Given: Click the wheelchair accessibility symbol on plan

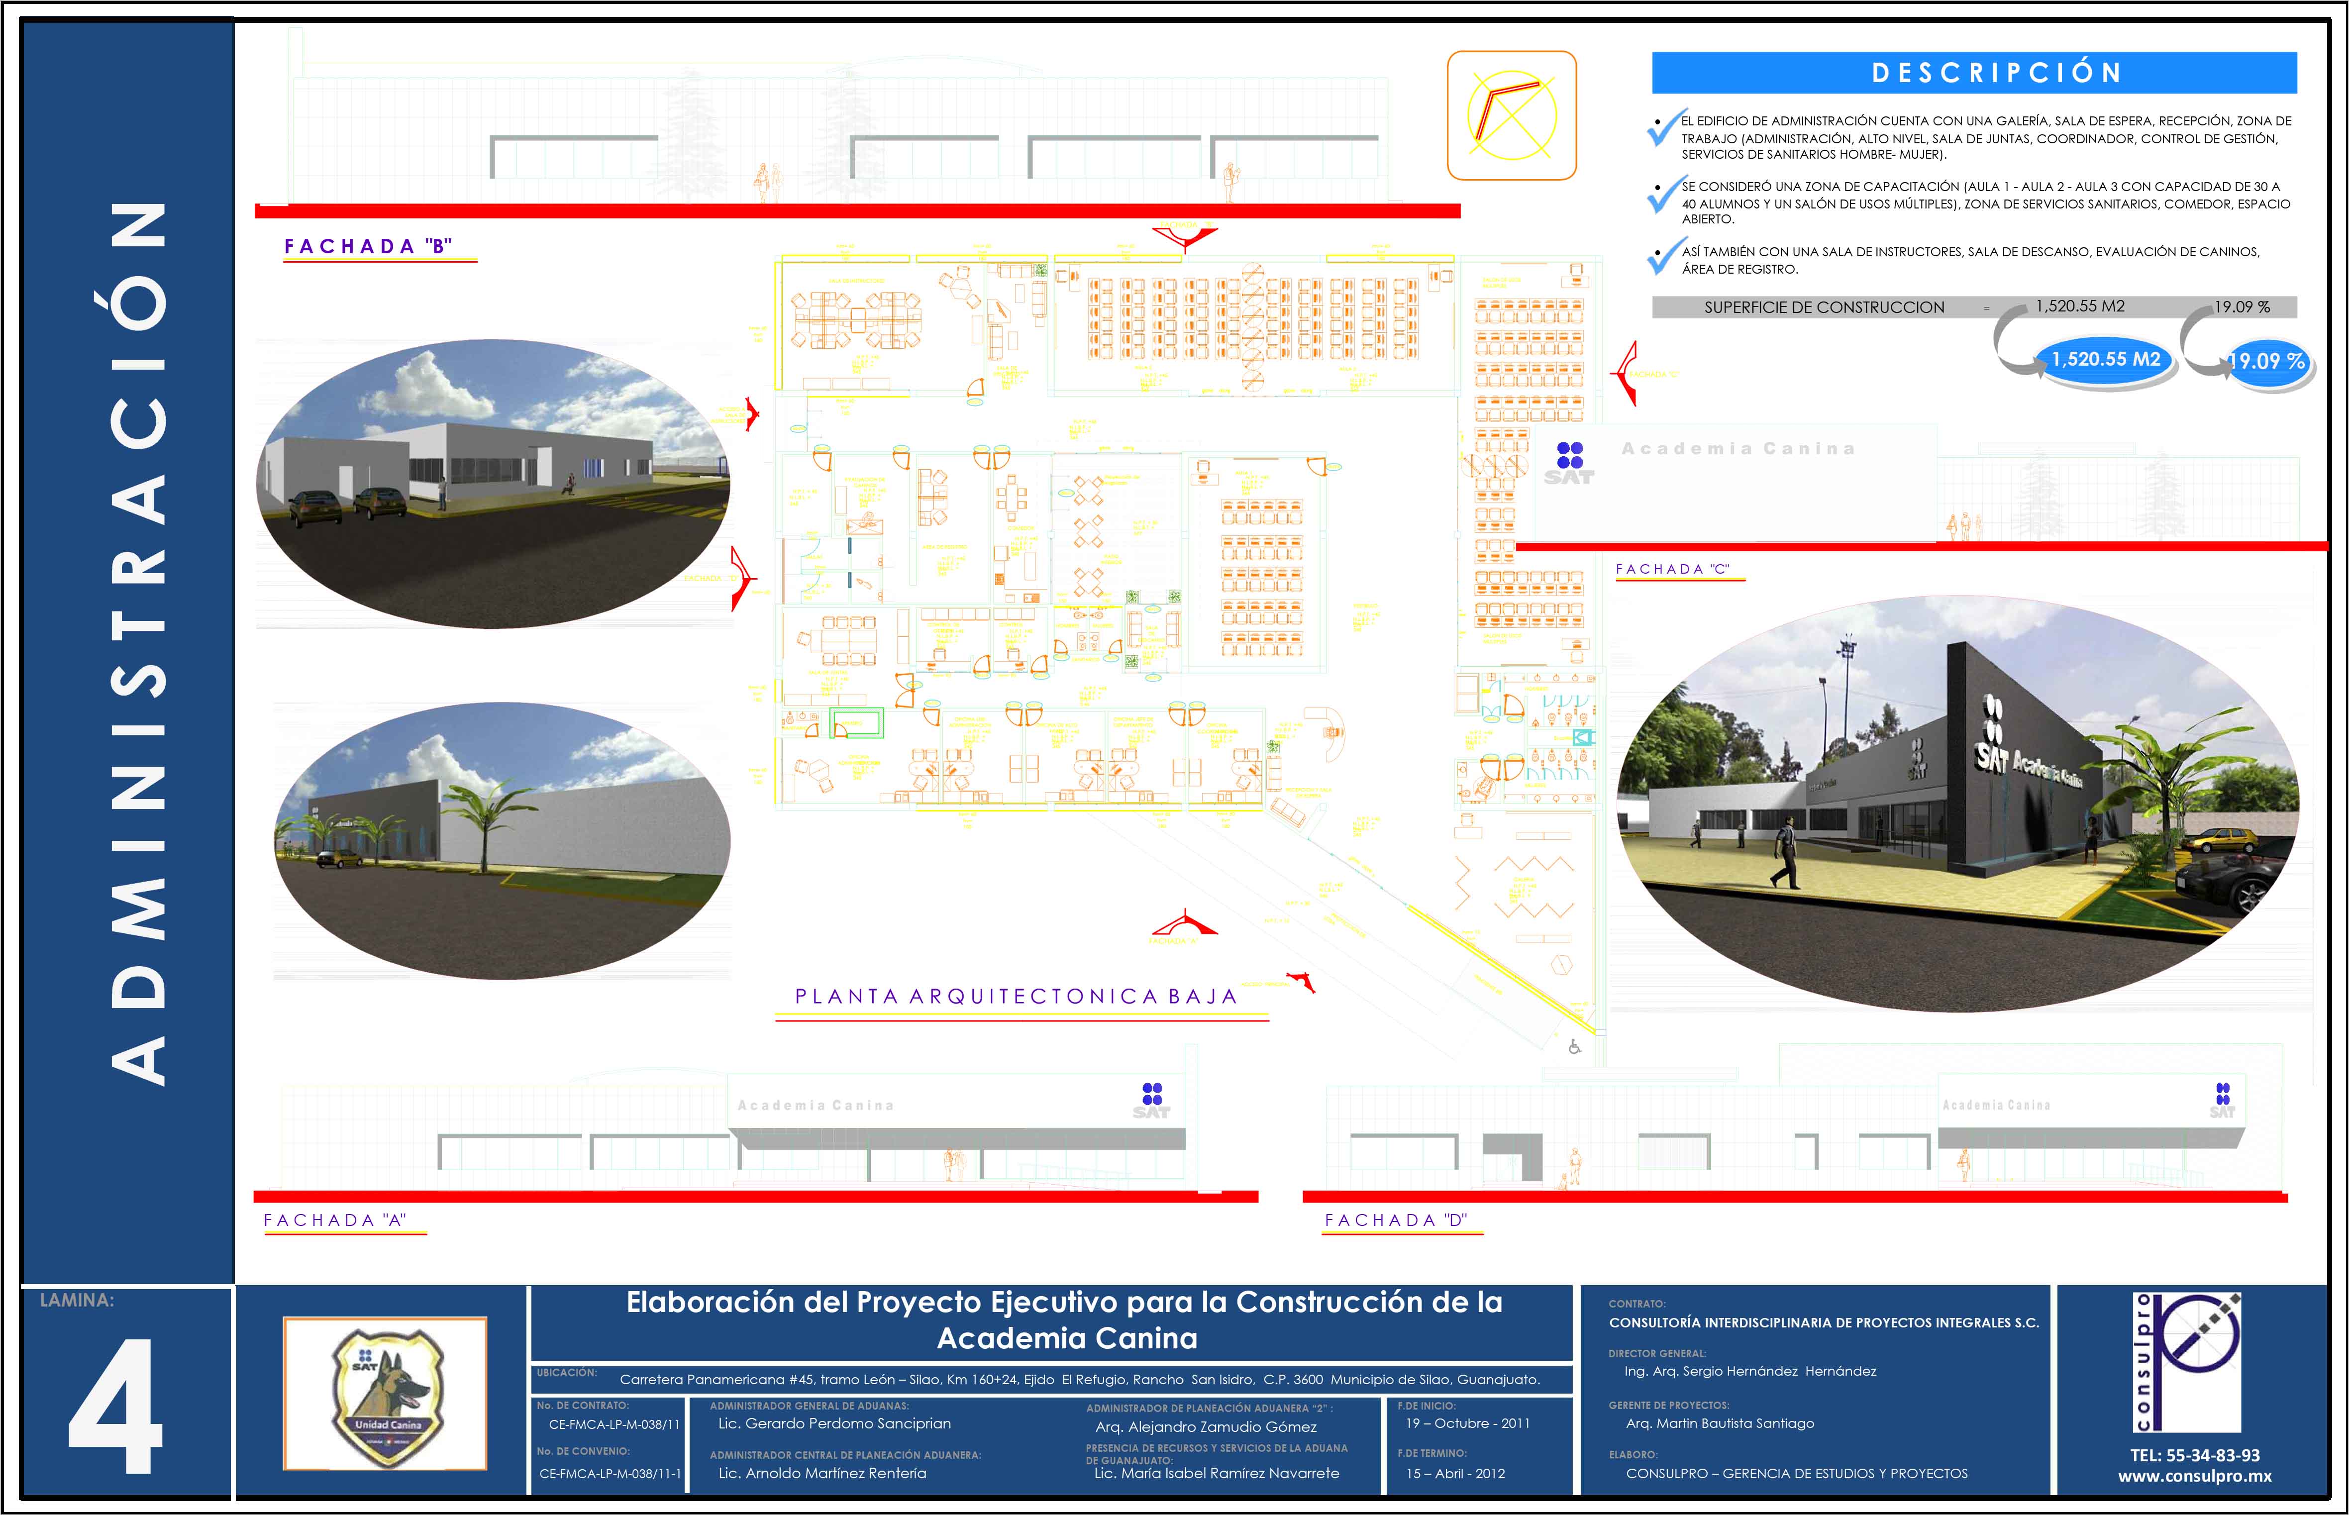Looking at the screenshot, I should point(1574,1048).
